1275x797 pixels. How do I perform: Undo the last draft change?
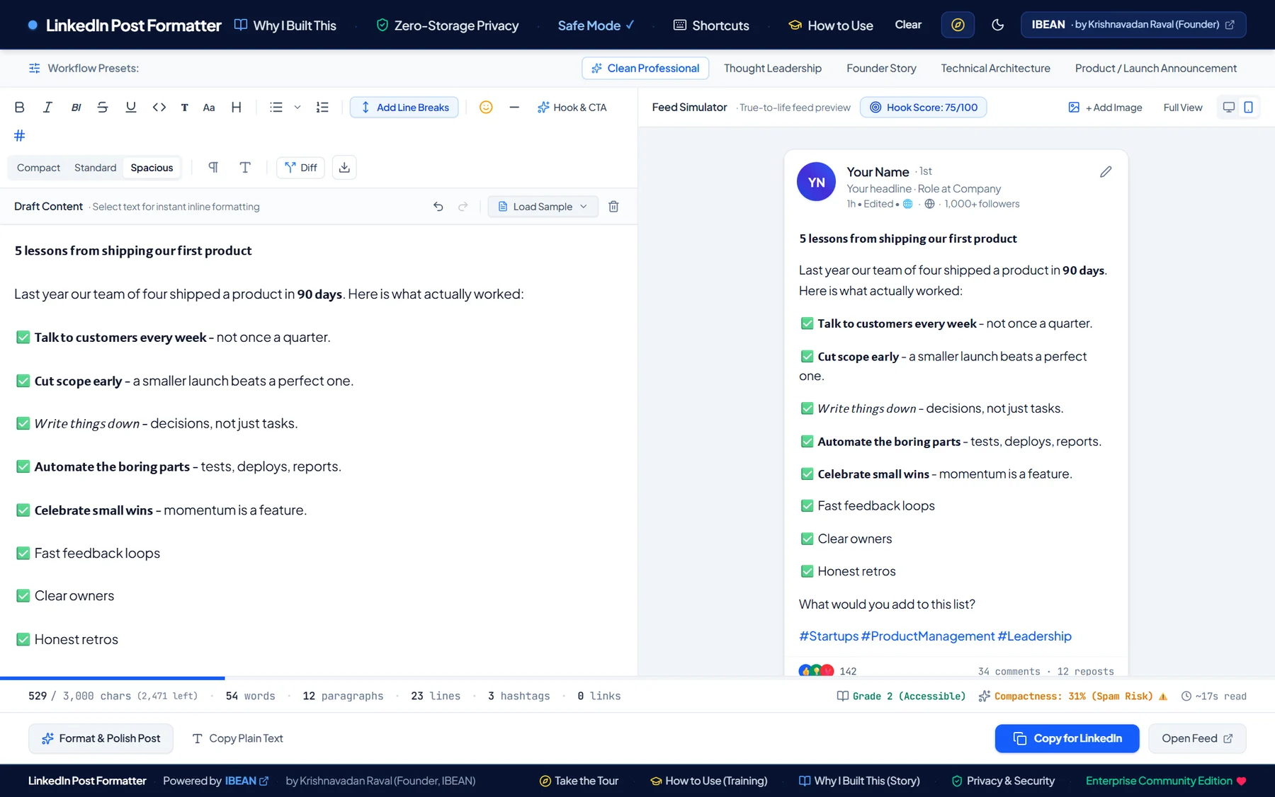pos(438,207)
